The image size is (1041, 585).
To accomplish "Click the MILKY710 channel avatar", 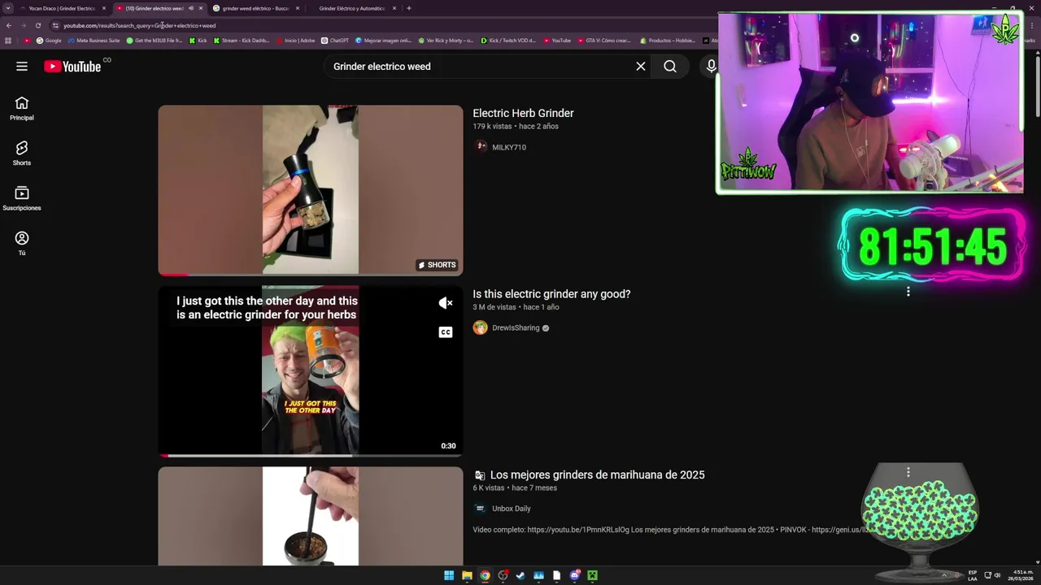I will [481, 147].
